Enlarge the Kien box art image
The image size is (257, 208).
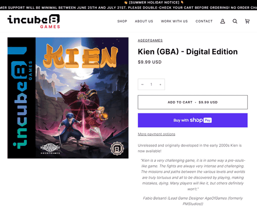68,98
